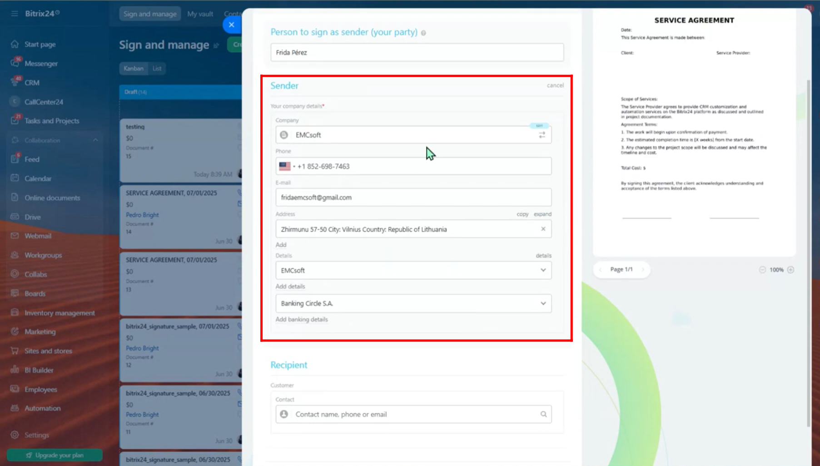Open Collabs in sidebar

pyautogui.click(x=36, y=274)
